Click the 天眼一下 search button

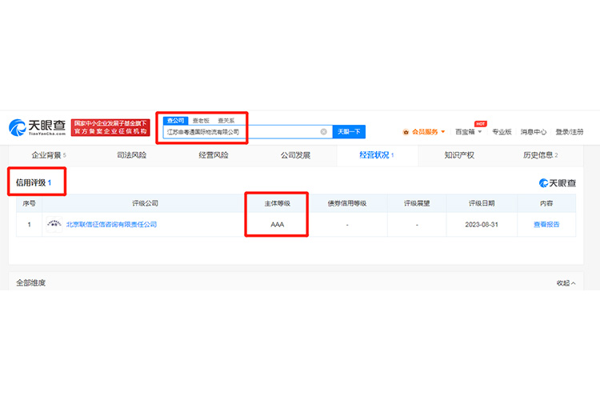point(349,132)
